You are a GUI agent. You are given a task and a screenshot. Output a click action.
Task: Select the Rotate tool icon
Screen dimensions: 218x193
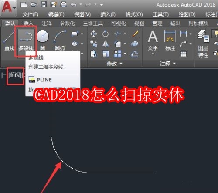click(106, 34)
